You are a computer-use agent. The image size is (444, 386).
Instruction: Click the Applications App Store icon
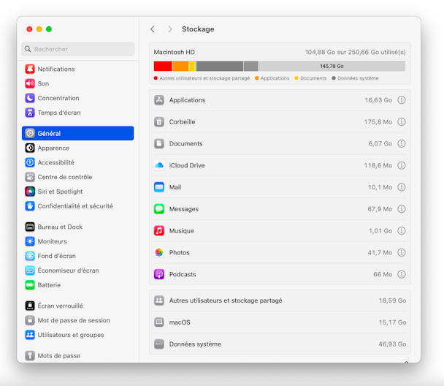point(159,100)
